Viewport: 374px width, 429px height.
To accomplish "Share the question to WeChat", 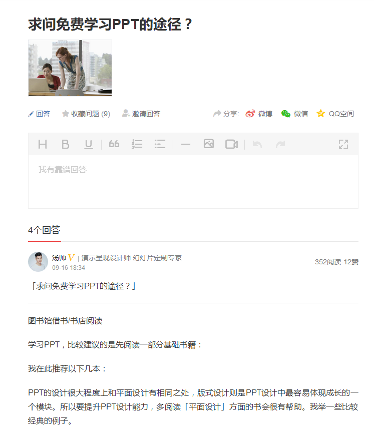I will coord(294,114).
